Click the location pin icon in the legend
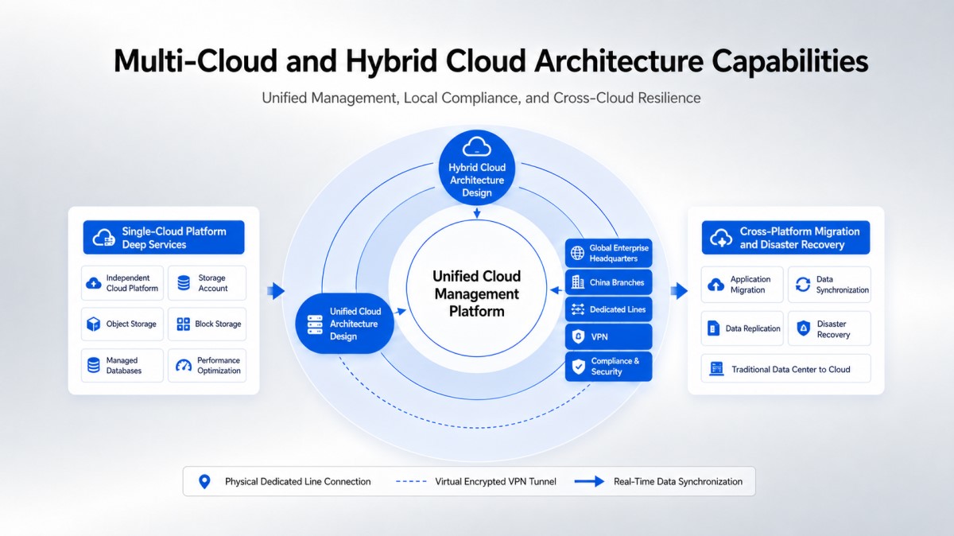This screenshot has height=536, width=954. (x=204, y=481)
